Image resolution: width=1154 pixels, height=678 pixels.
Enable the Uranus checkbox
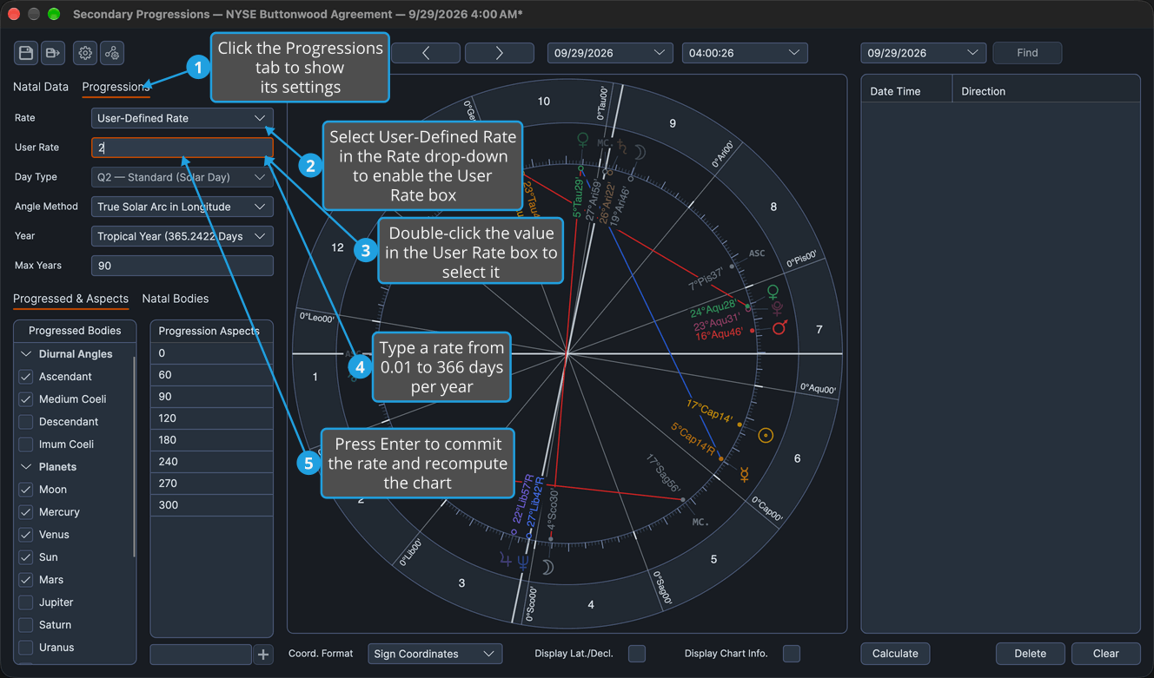point(26,648)
